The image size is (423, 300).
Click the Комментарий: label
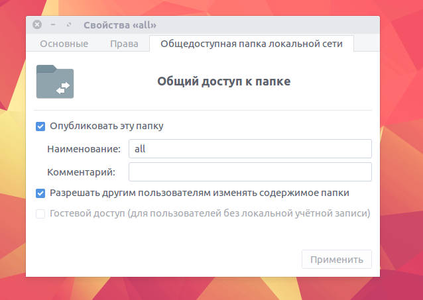(x=81, y=172)
